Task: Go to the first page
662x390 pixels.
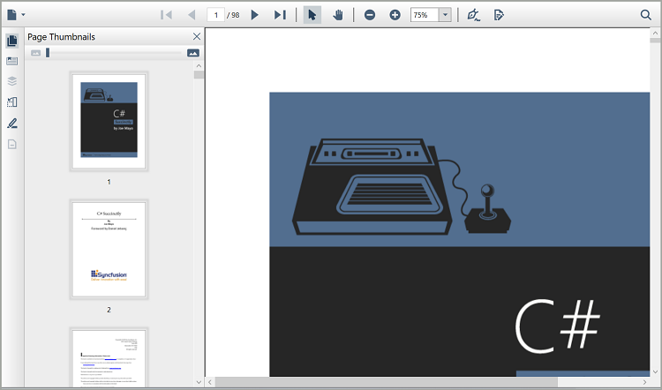Action: click(x=165, y=15)
